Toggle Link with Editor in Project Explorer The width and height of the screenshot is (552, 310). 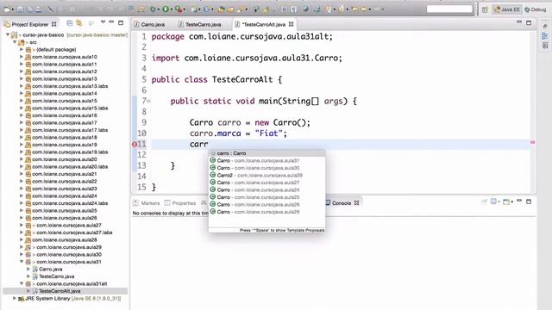(78, 23)
